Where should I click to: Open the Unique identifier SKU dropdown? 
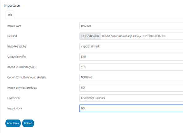coord(131,57)
